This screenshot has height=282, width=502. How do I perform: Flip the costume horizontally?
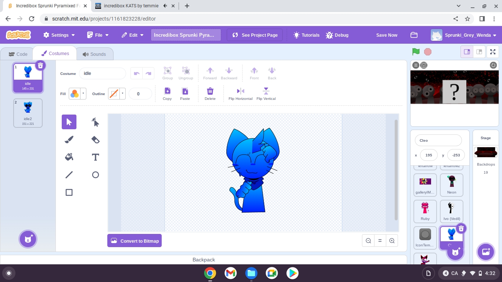tap(240, 94)
